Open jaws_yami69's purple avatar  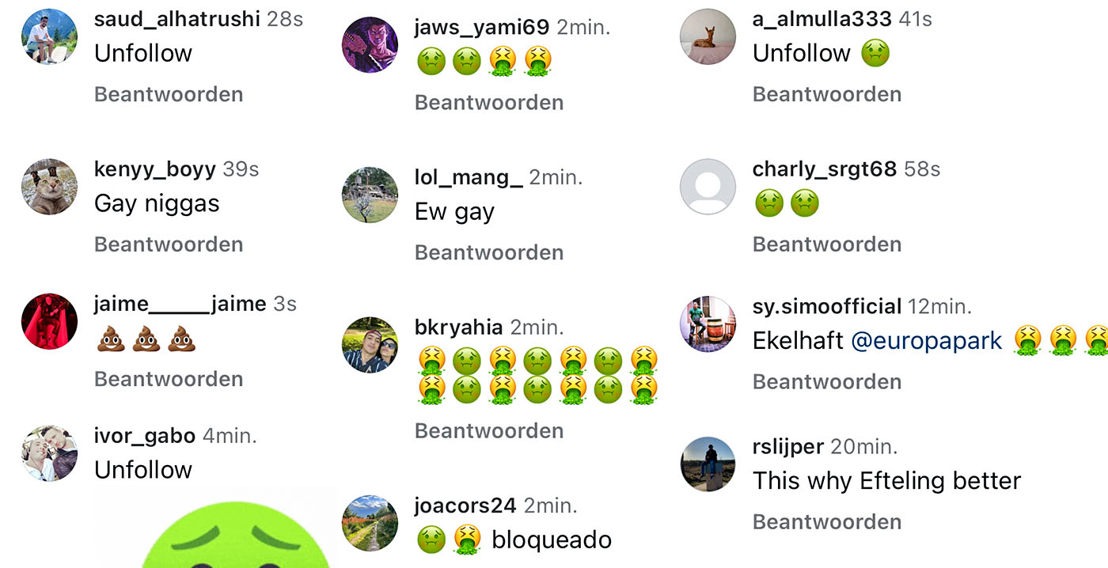coord(370,44)
